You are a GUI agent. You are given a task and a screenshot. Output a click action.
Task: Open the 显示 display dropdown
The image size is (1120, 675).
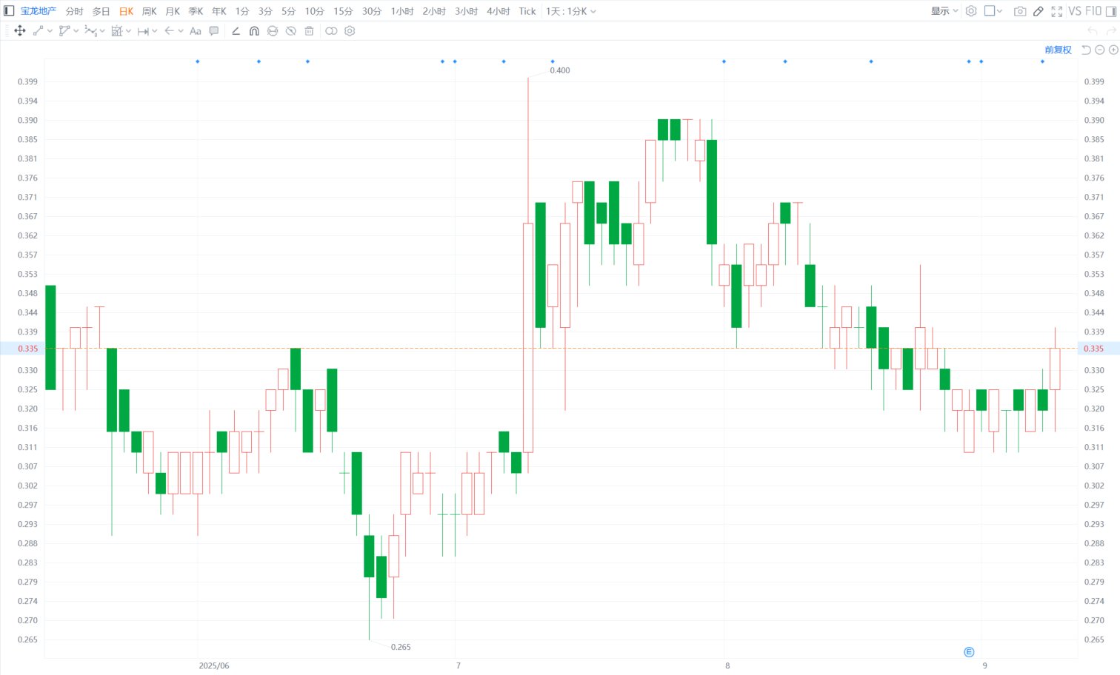click(944, 11)
